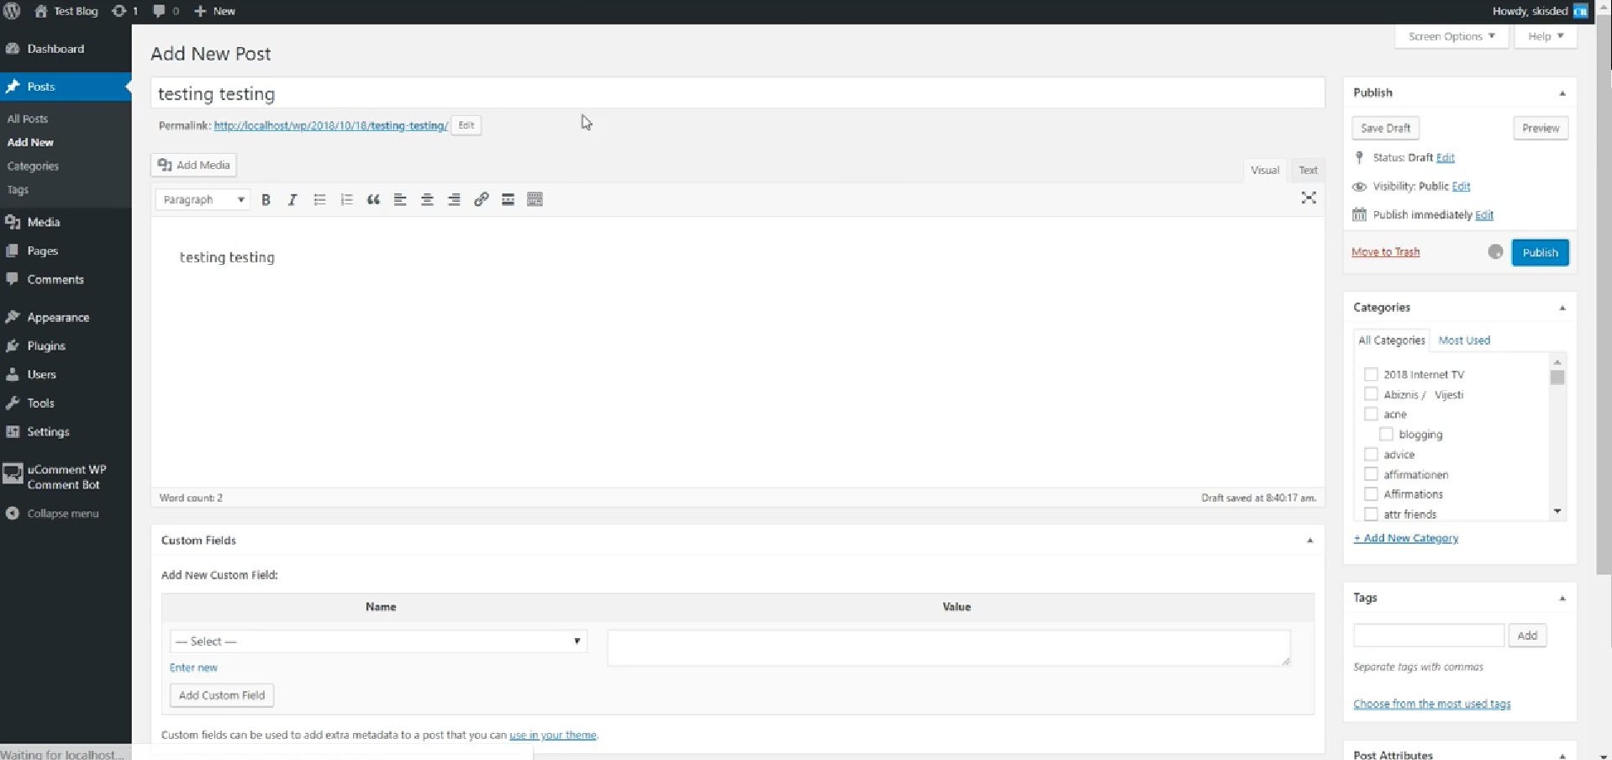This screenshot has width=1612, height=760.
Task: Collapse the Custom Fields box
Action: click(1309, 541)
